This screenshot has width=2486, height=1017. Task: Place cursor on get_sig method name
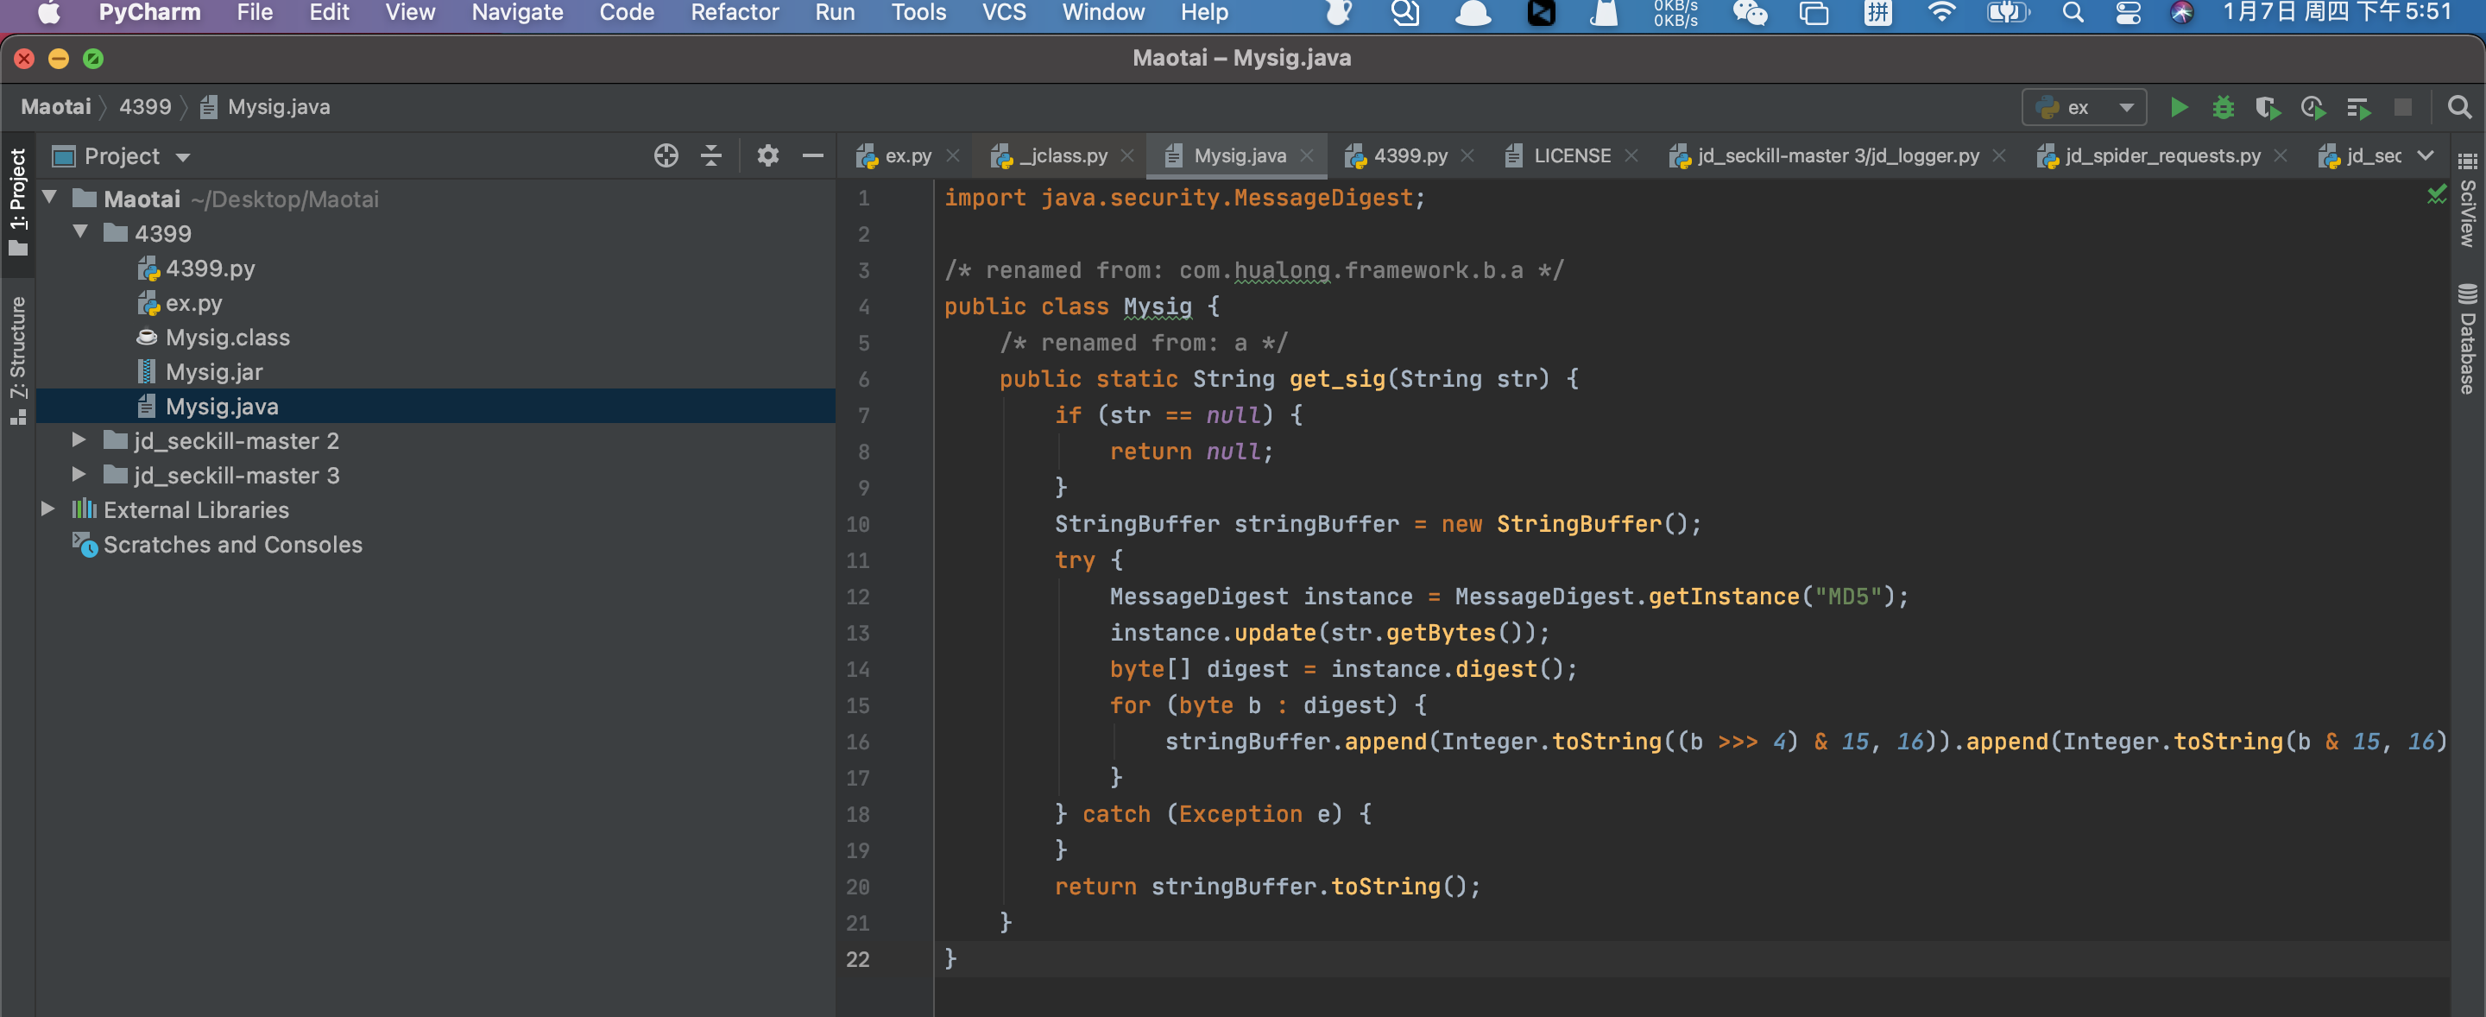coord(1336,379)
